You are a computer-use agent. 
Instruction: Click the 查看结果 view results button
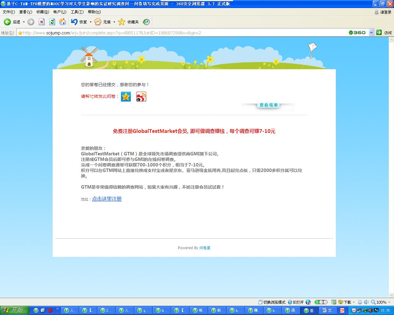269,105
